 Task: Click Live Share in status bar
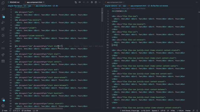click(x=26, y=111)
